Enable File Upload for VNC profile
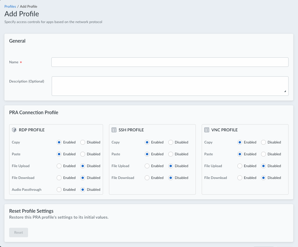Screen dimensions: 298x247 (x=240, y=166)
